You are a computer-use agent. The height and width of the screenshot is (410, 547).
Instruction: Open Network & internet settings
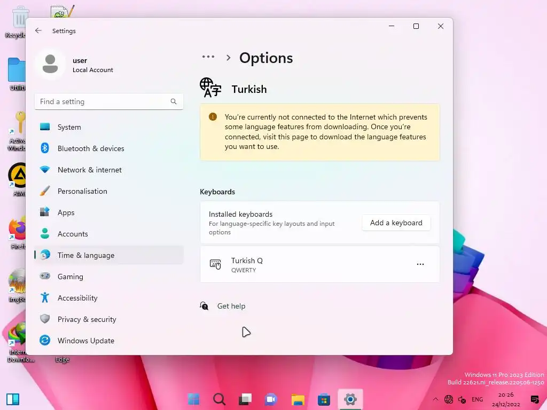[109, 170]
